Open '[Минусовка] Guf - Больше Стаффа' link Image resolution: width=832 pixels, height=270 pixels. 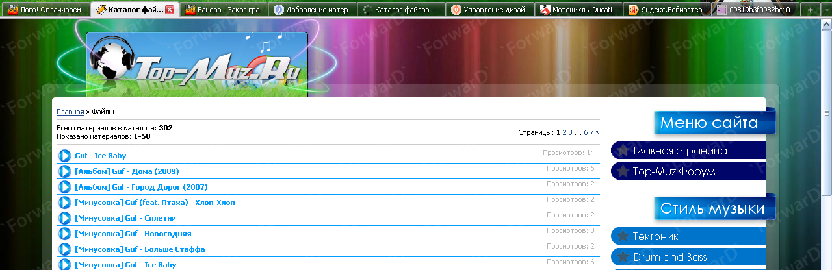[140, 249]
